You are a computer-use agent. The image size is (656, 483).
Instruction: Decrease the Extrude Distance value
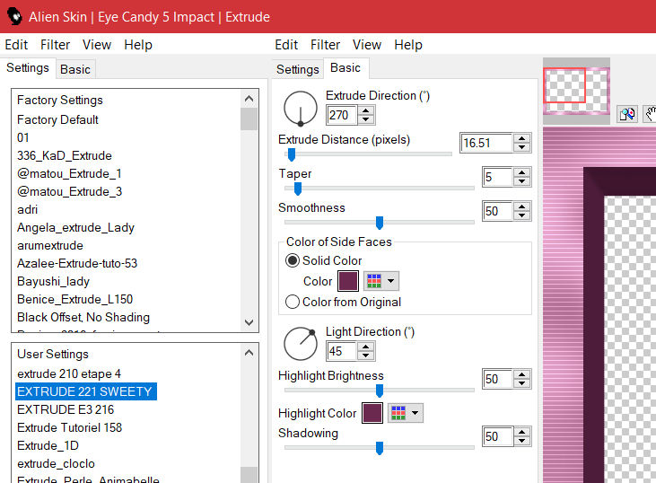coord(521,147)
